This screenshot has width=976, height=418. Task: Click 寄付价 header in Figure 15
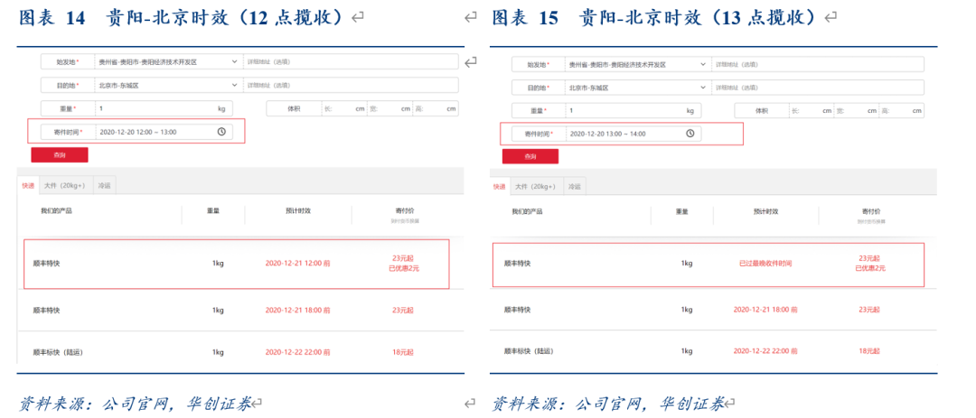[x=870, y=211]
